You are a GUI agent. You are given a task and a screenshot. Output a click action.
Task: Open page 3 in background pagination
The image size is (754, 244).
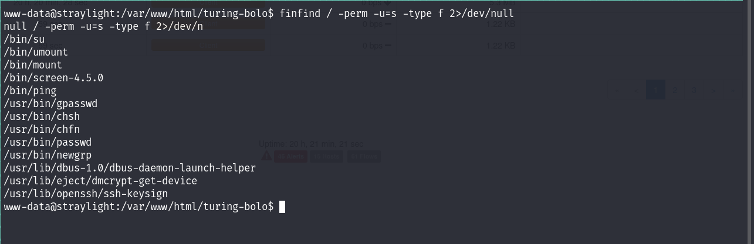click(x=695, y=90)
